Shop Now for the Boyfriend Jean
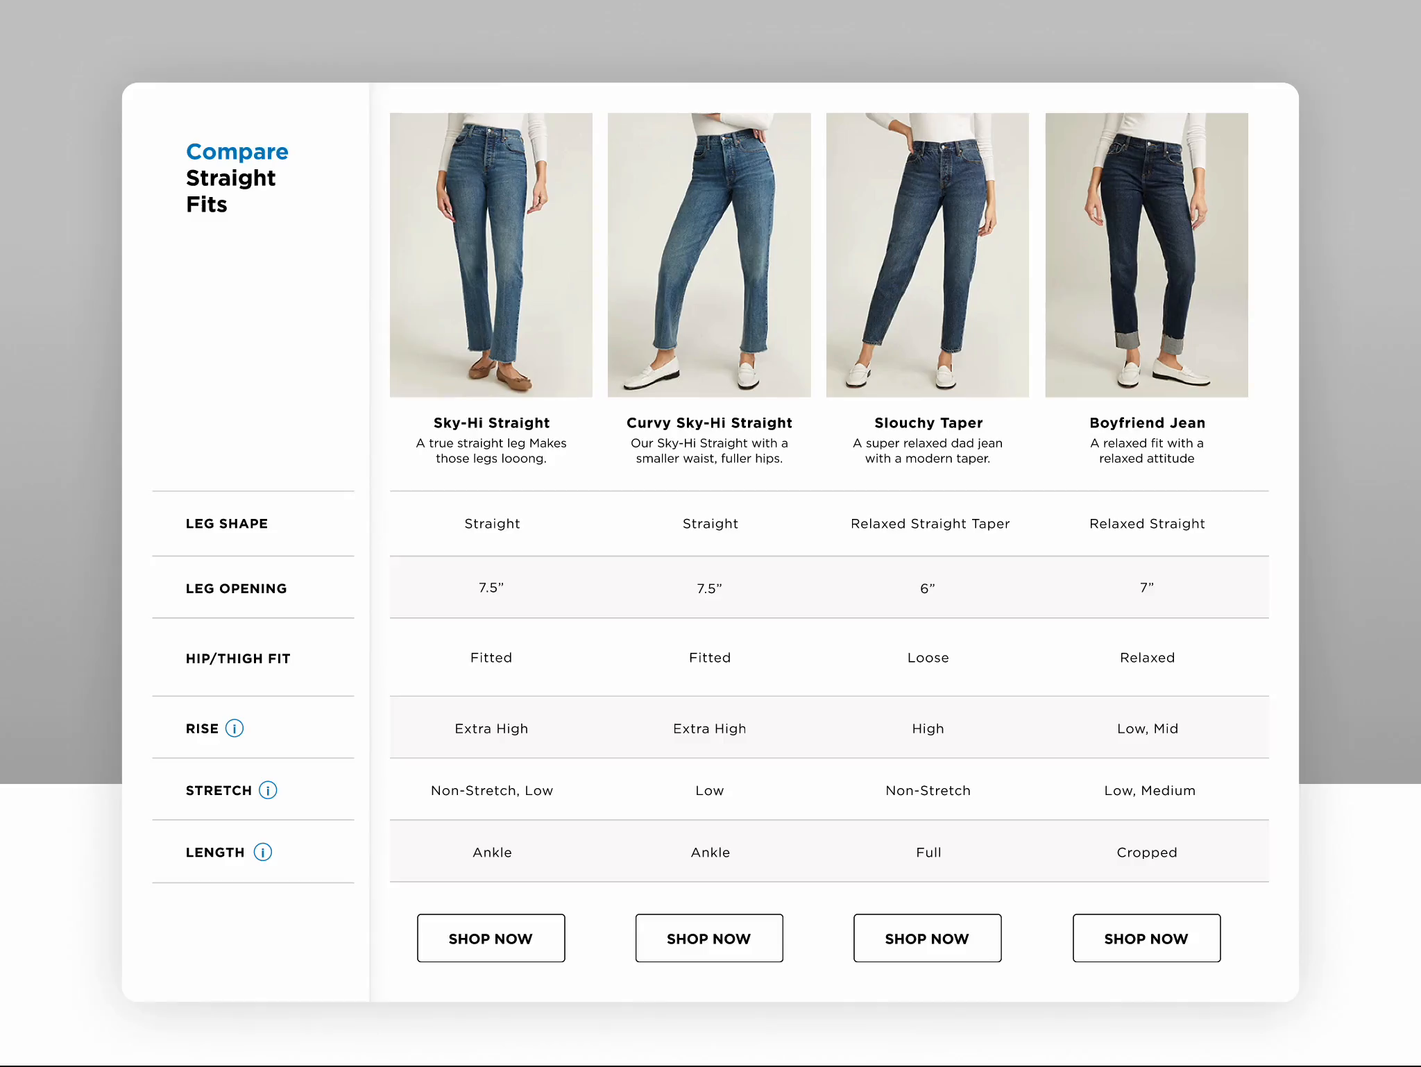 [x=1146, y=938]
